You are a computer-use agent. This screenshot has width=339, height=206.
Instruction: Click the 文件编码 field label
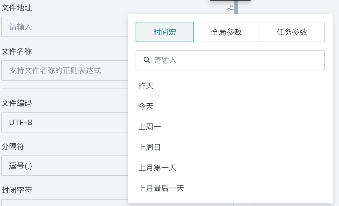point(17,103)
